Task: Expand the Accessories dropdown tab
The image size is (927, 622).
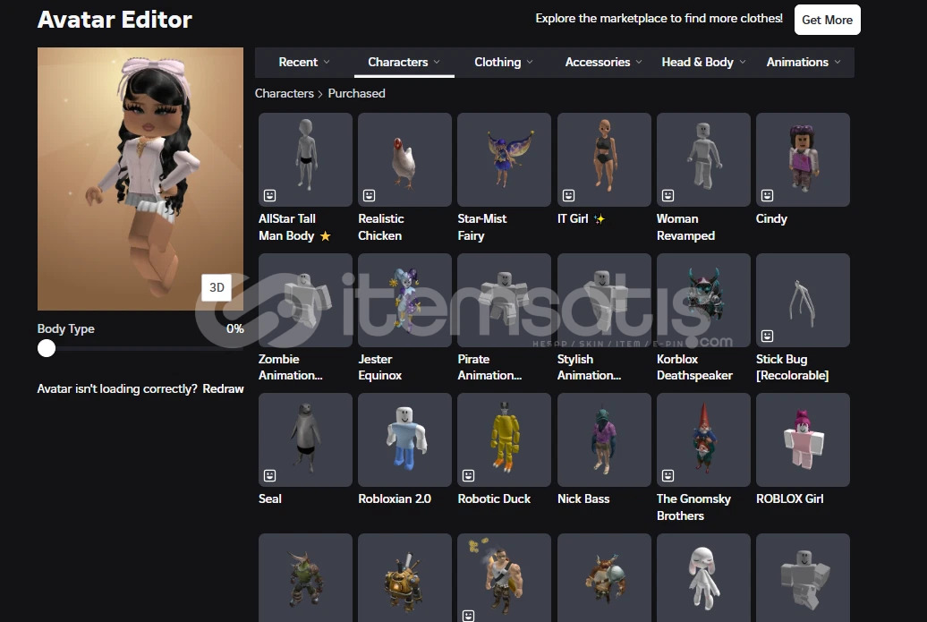Action: (x=603, y=62)
